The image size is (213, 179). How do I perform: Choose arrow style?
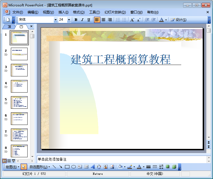click(x=161, y=167)
